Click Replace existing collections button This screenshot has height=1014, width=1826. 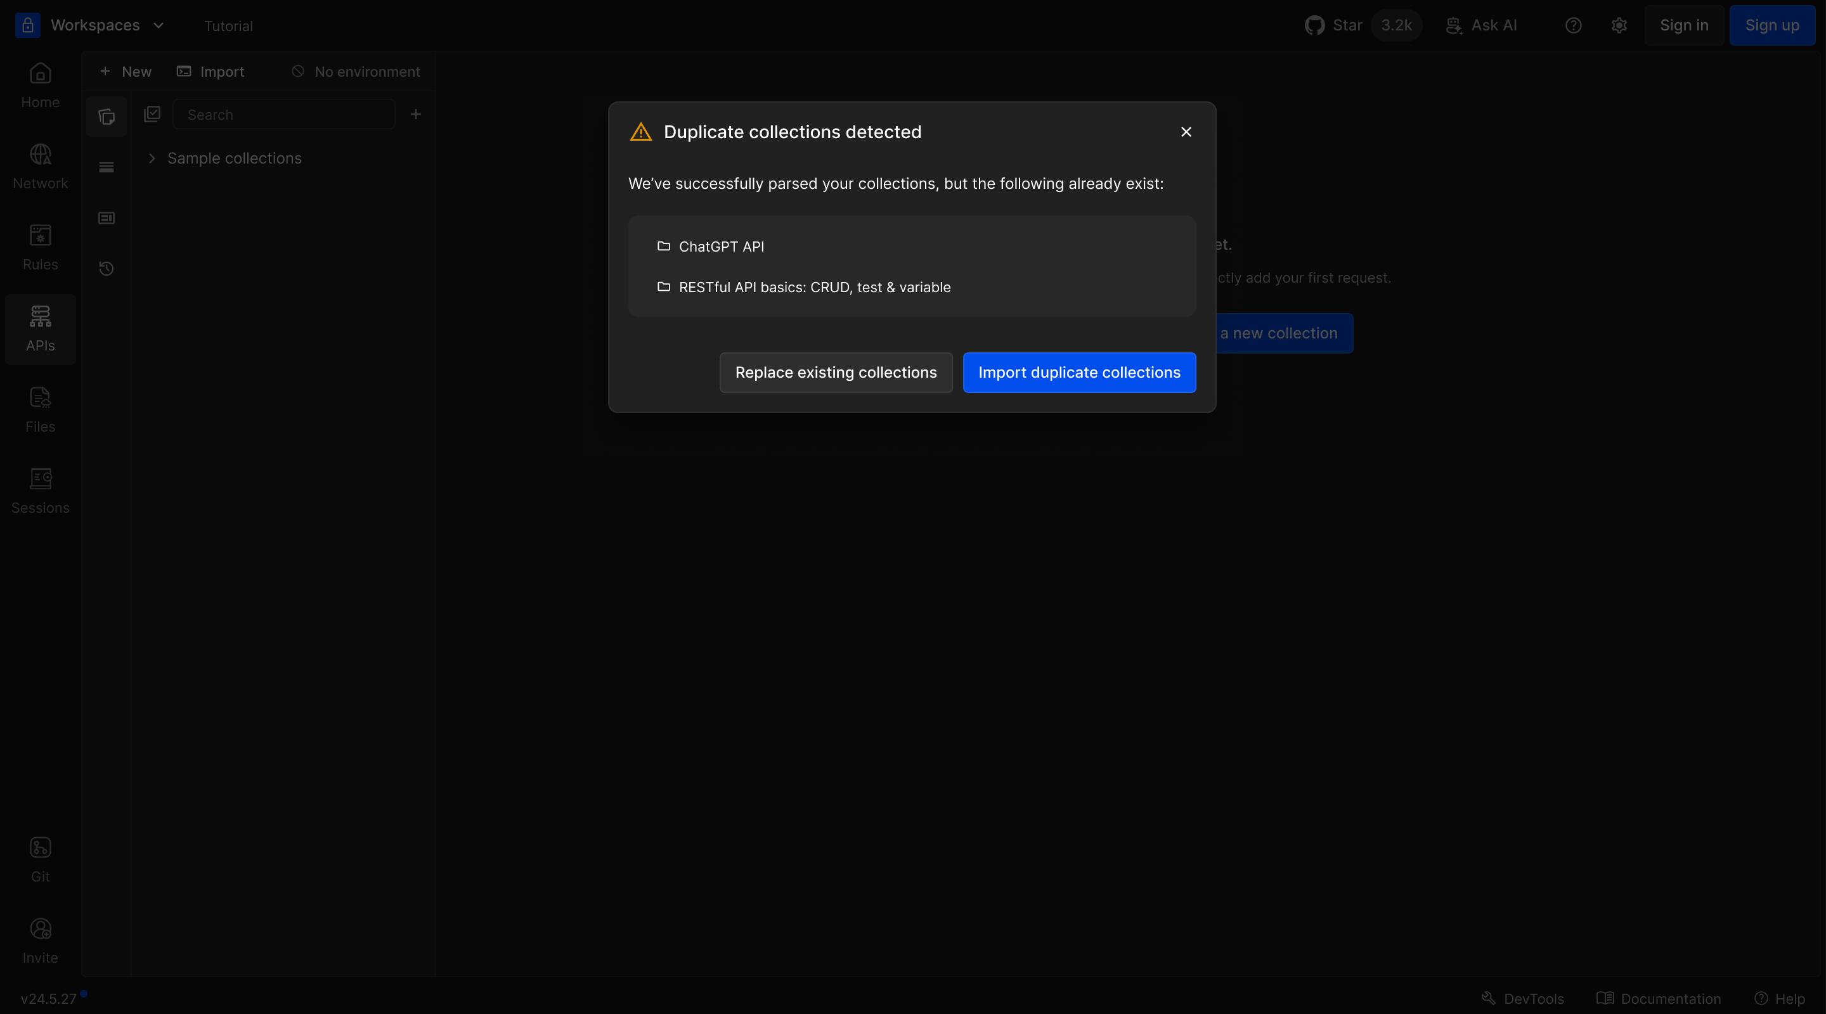click(x=836, y=373)
